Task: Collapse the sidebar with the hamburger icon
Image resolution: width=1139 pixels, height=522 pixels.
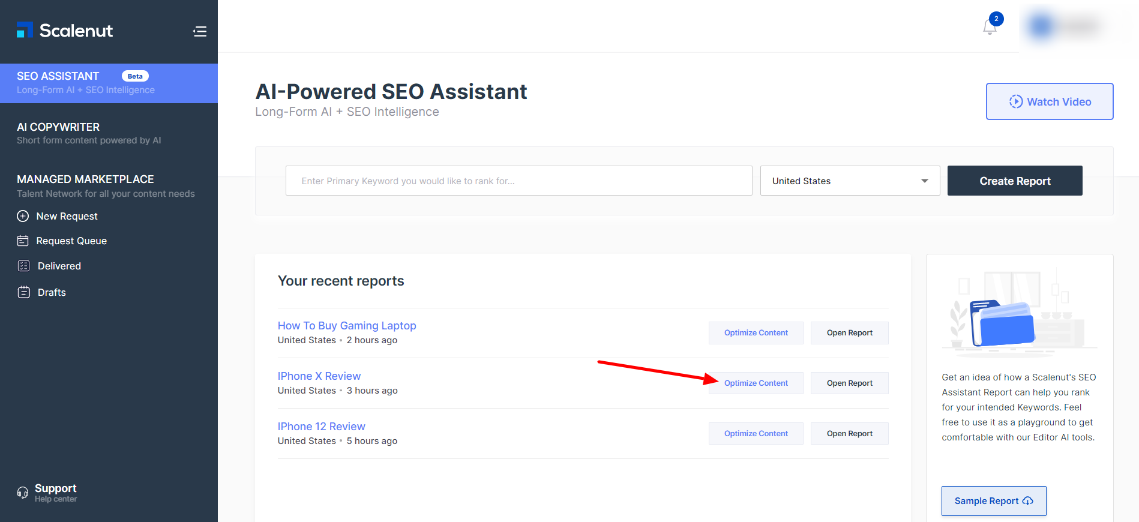Action: (x=200, y=31)
